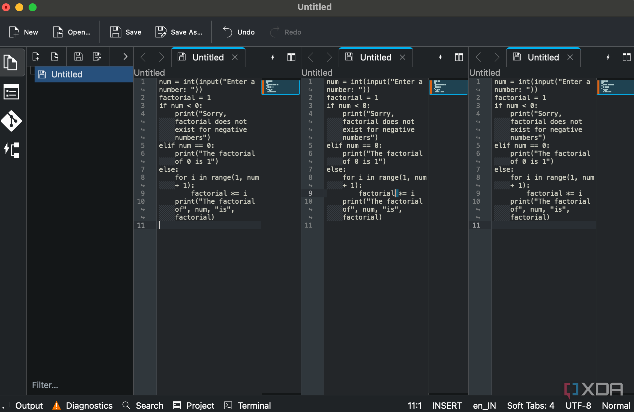Close Untitled tab in second editor pane
The width and height of the screenshot is (634, 412).
tap(402, 57)
